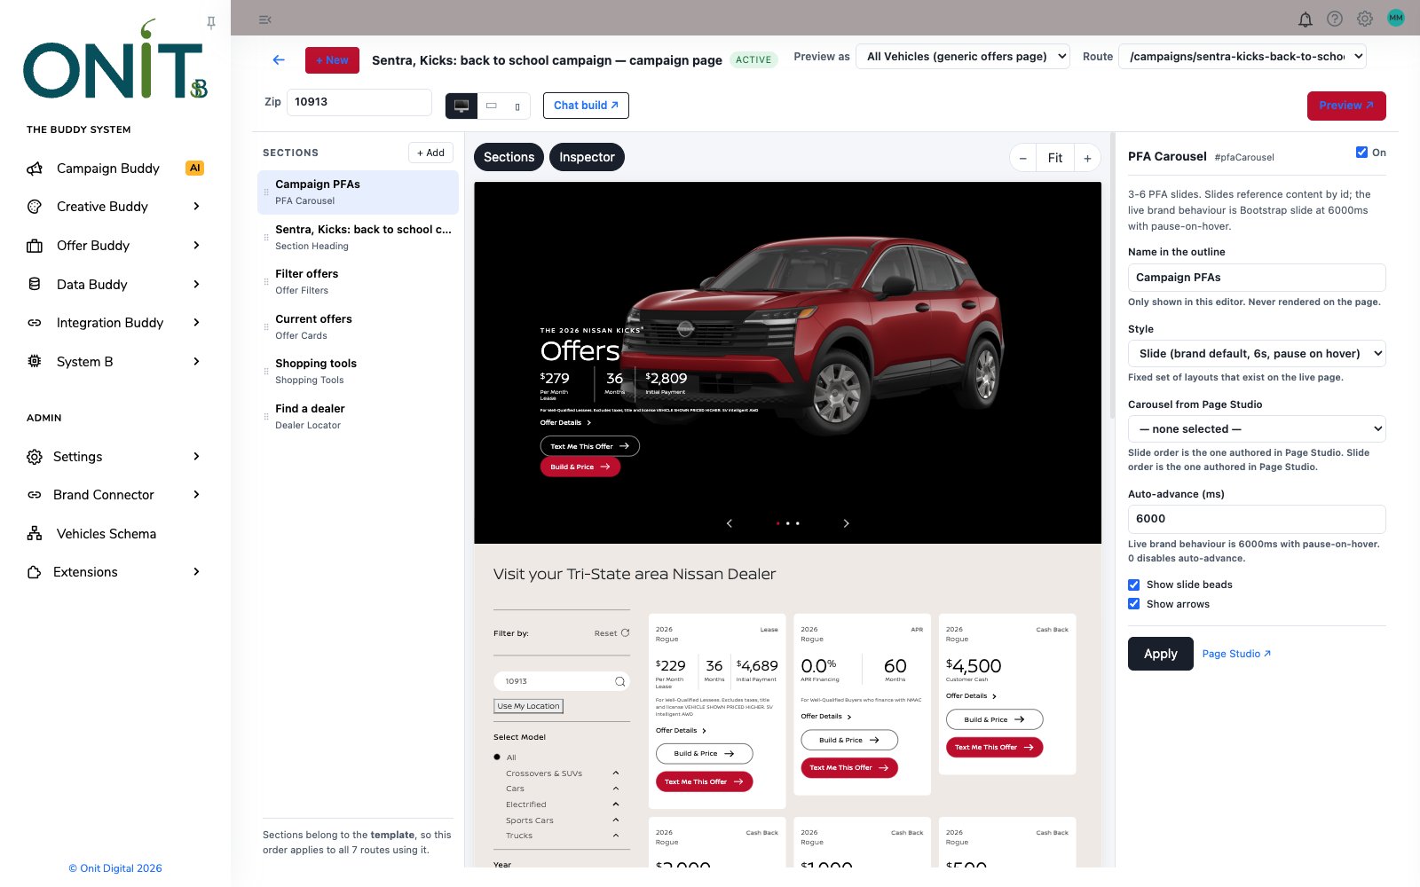Viewport: 1420px width, 887px height.
Task: Click the Extensions puzzle icon
Action: coord(35,572)
